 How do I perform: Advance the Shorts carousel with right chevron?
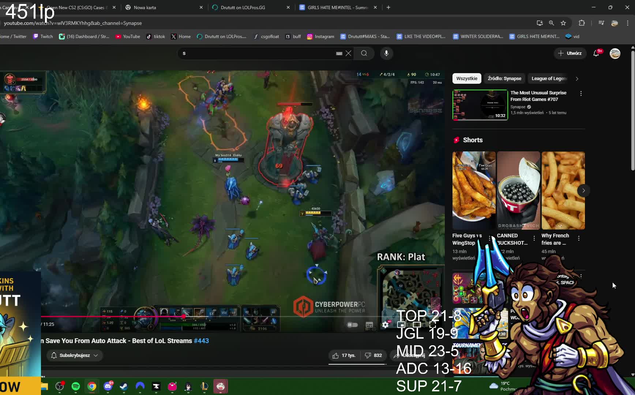583,191
